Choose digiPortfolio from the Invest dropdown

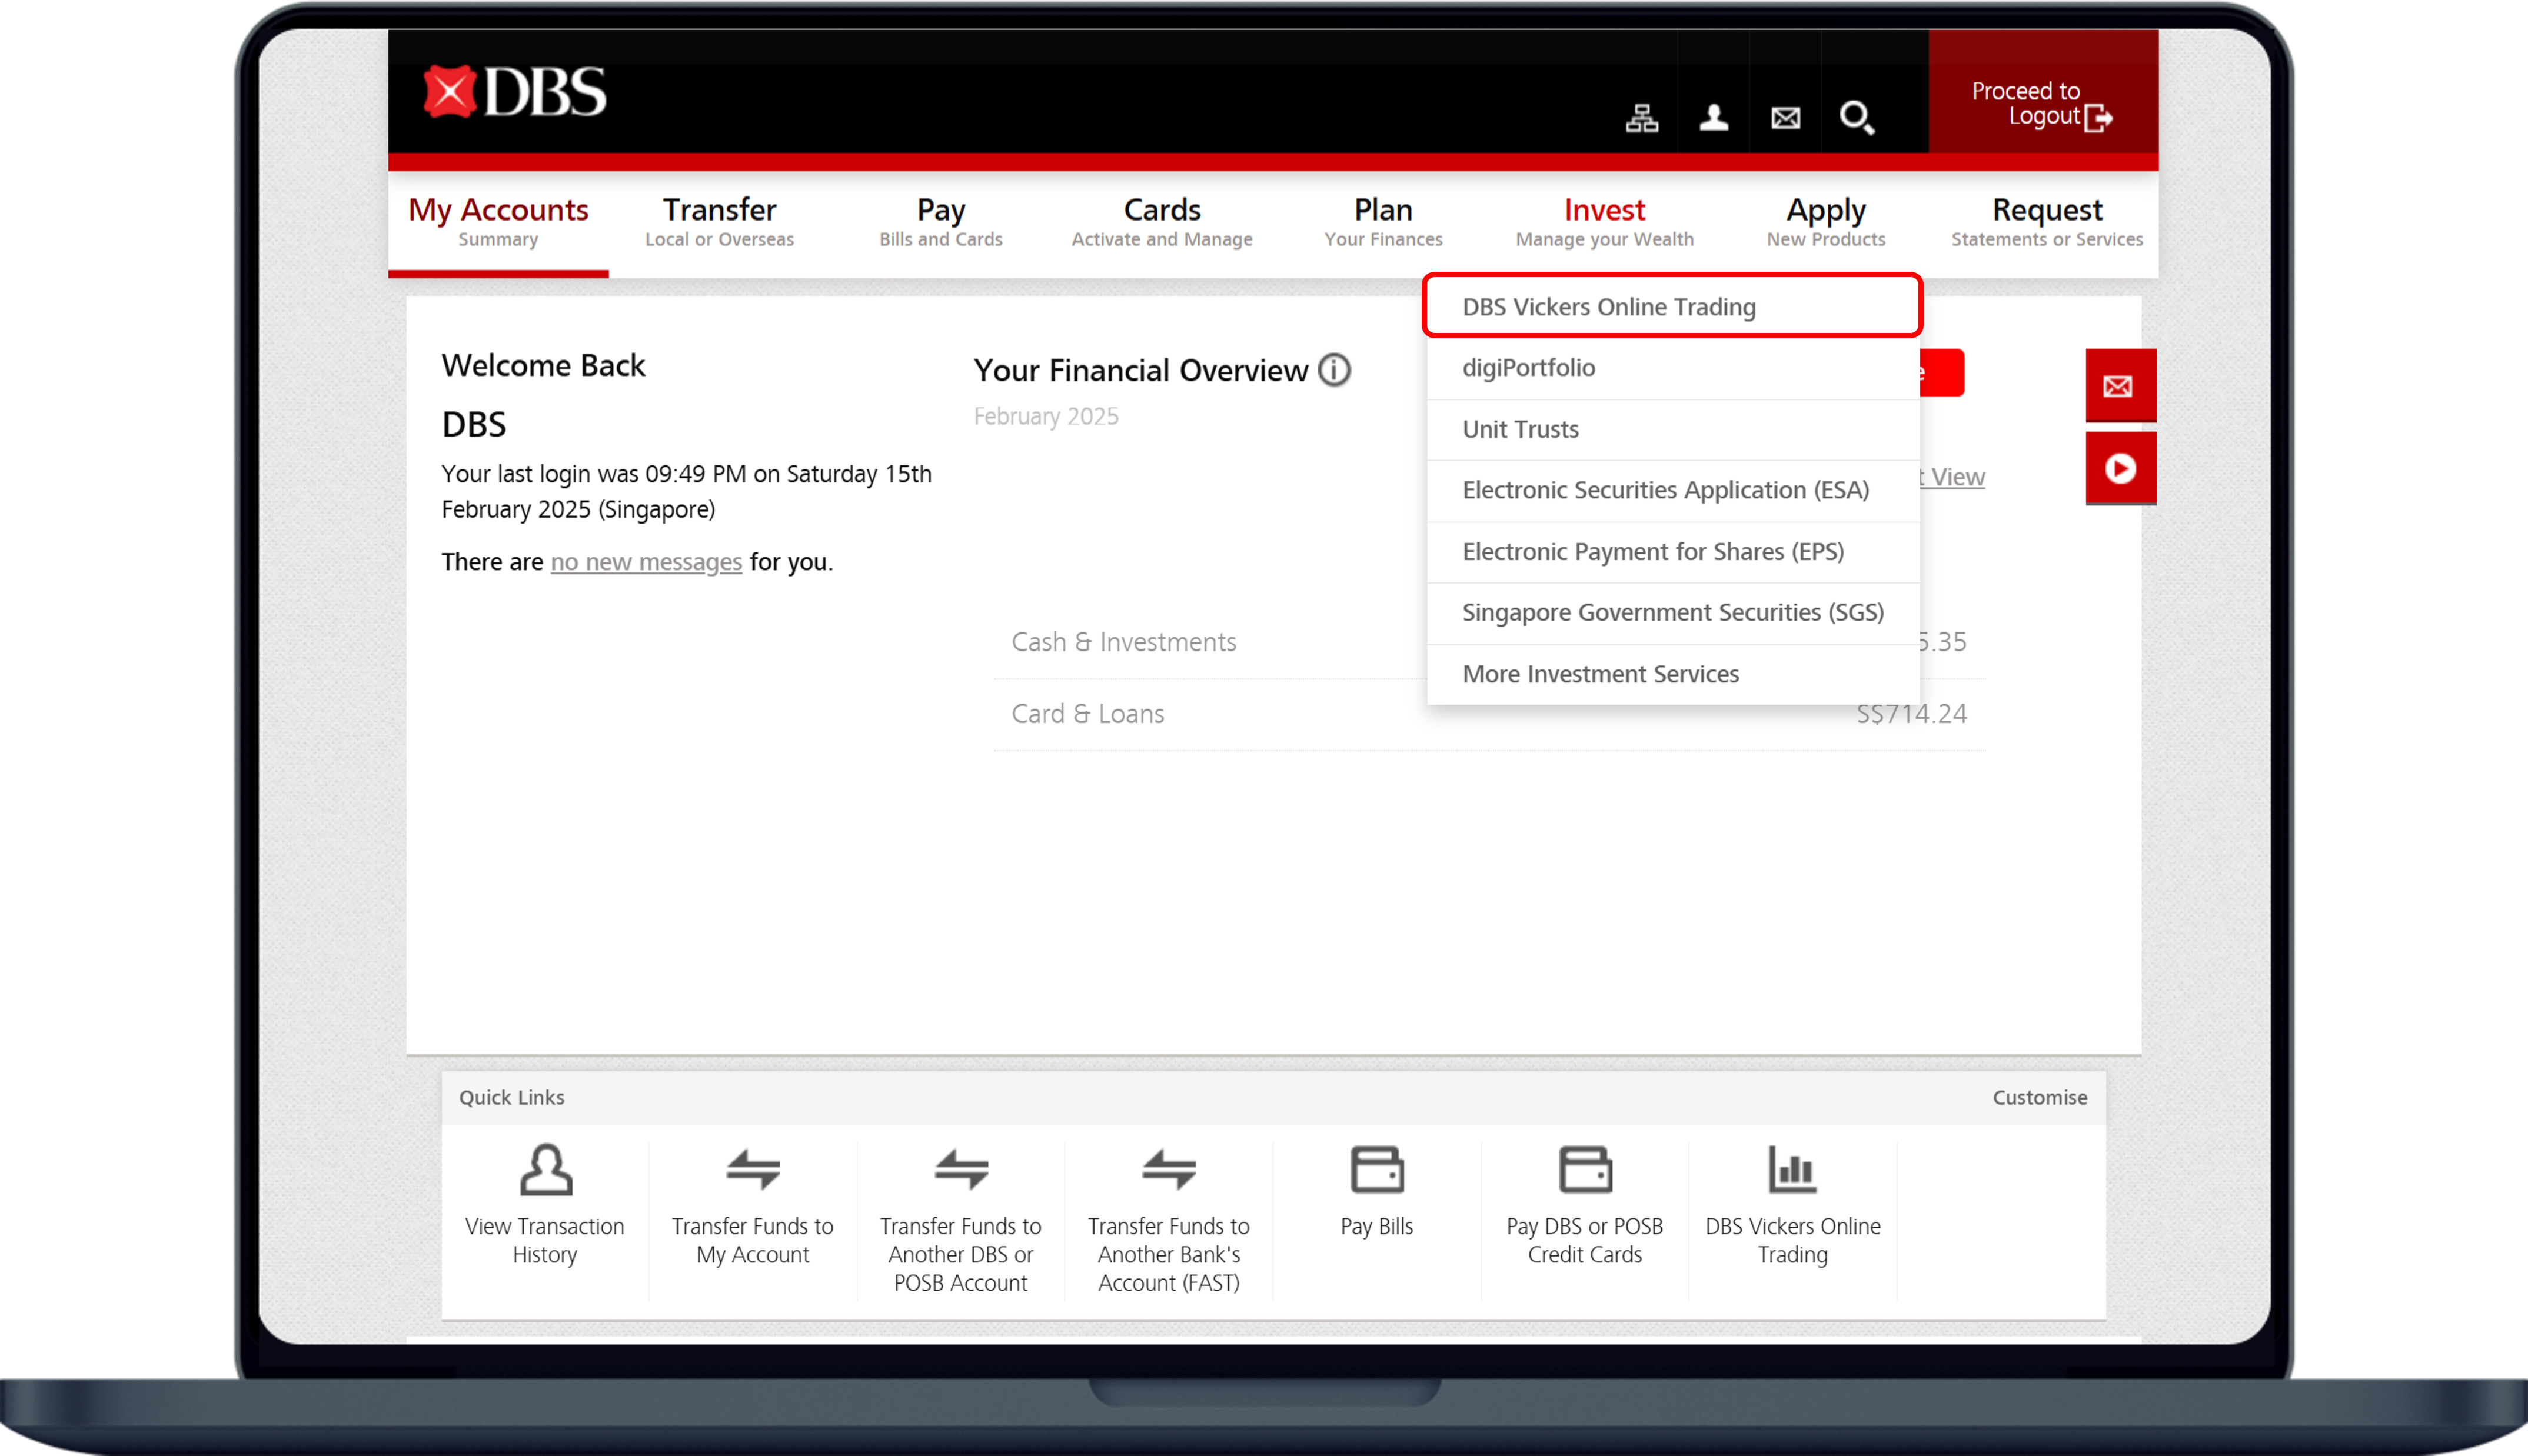[x=1528, y=367]
